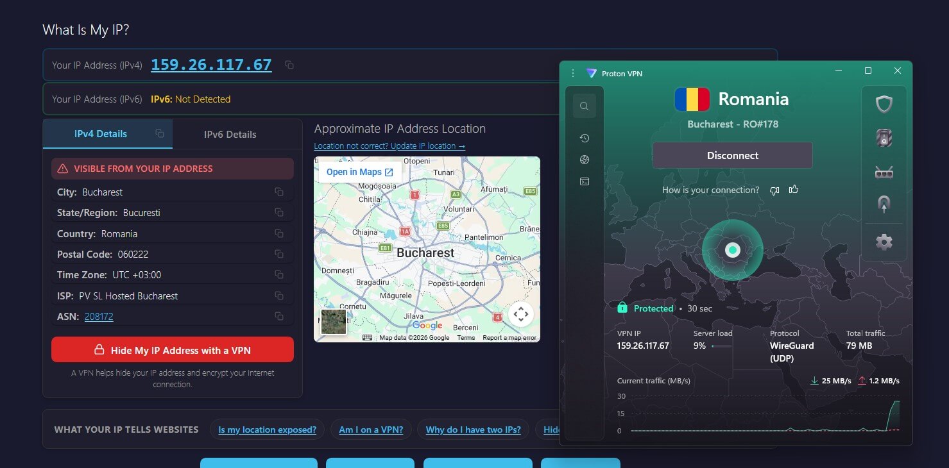Click the Protected status label
Viewport: 949px width, 468px height.
[653, 308]
